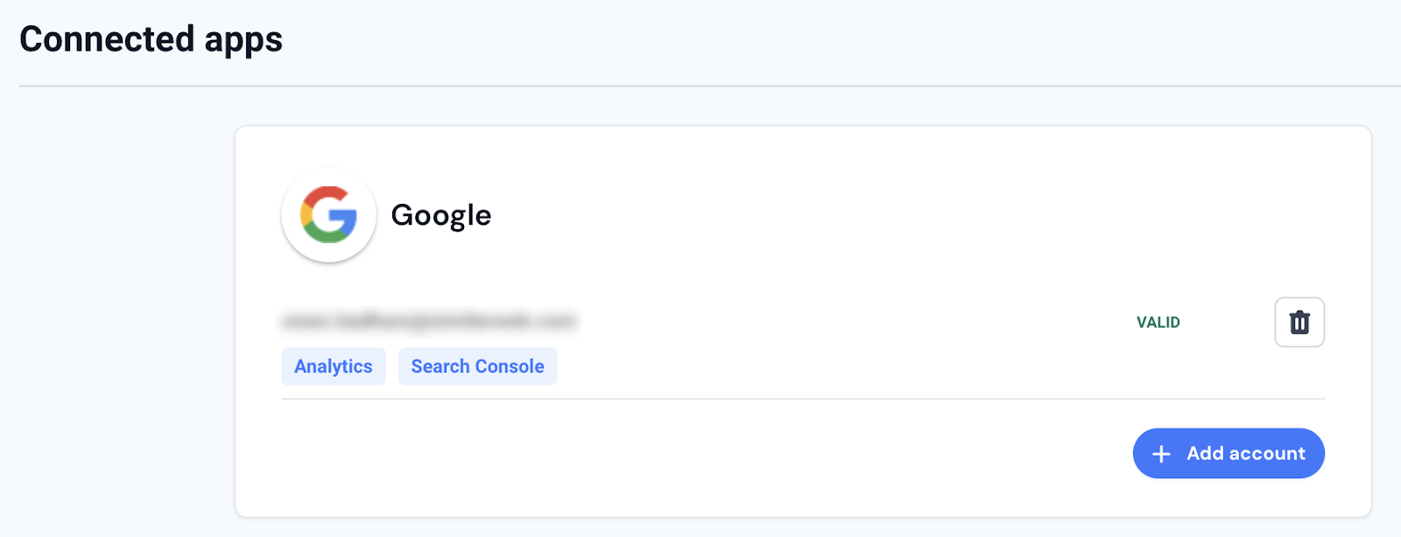Viewport: 1401px width, 537px height.
Task: Click the Google logo icon
Action: (328, 214)
